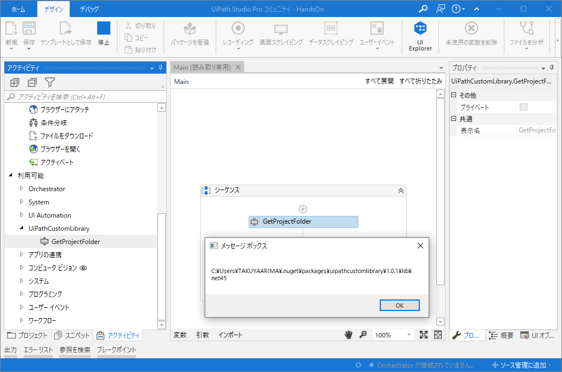Click the Recording (レコーディング) icon
The height and width of the screenshot is (372, 562).
[238, 29]
